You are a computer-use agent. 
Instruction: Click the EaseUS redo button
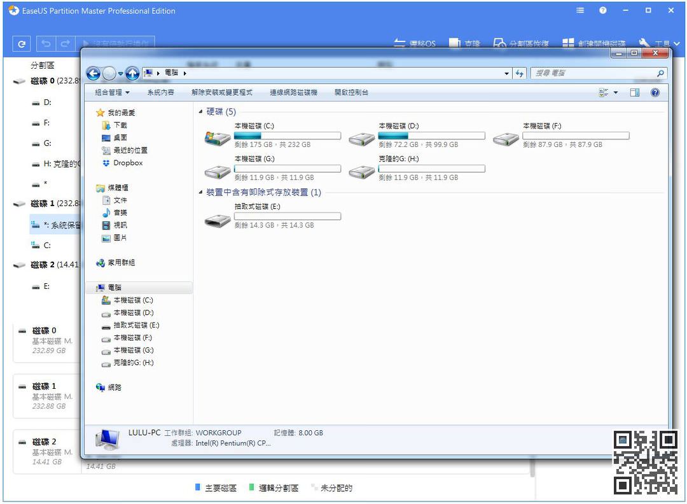coord(66,43)
